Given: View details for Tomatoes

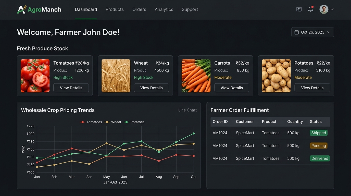Looking at the screenshot, I should 71,88.
